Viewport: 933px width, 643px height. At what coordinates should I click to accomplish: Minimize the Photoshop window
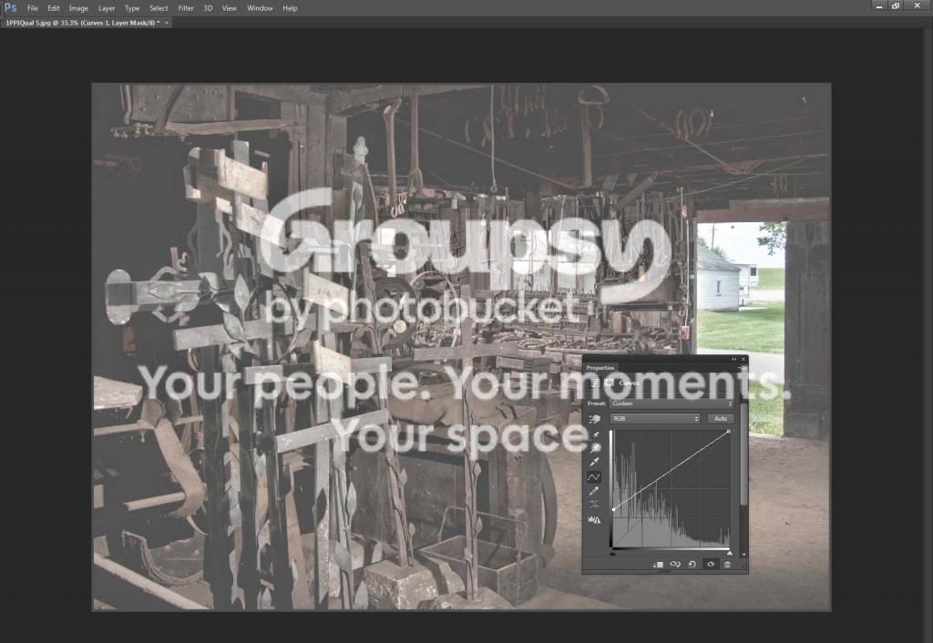pos(879,6)
